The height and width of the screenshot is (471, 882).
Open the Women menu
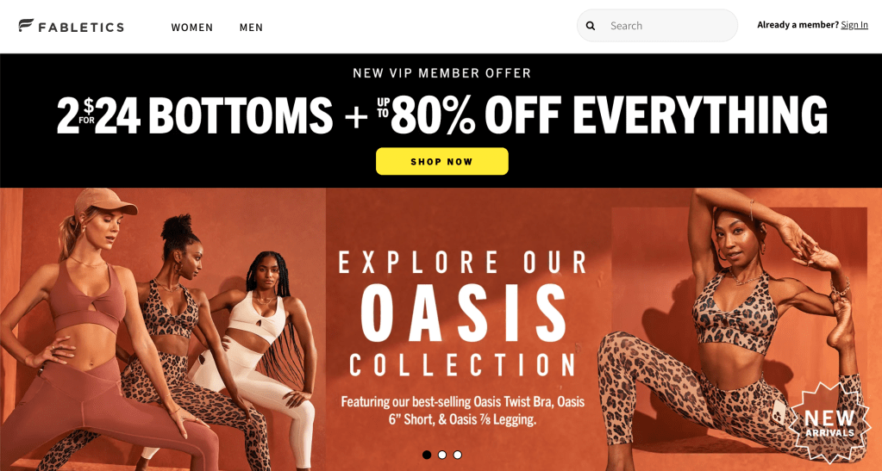[192, 27]
